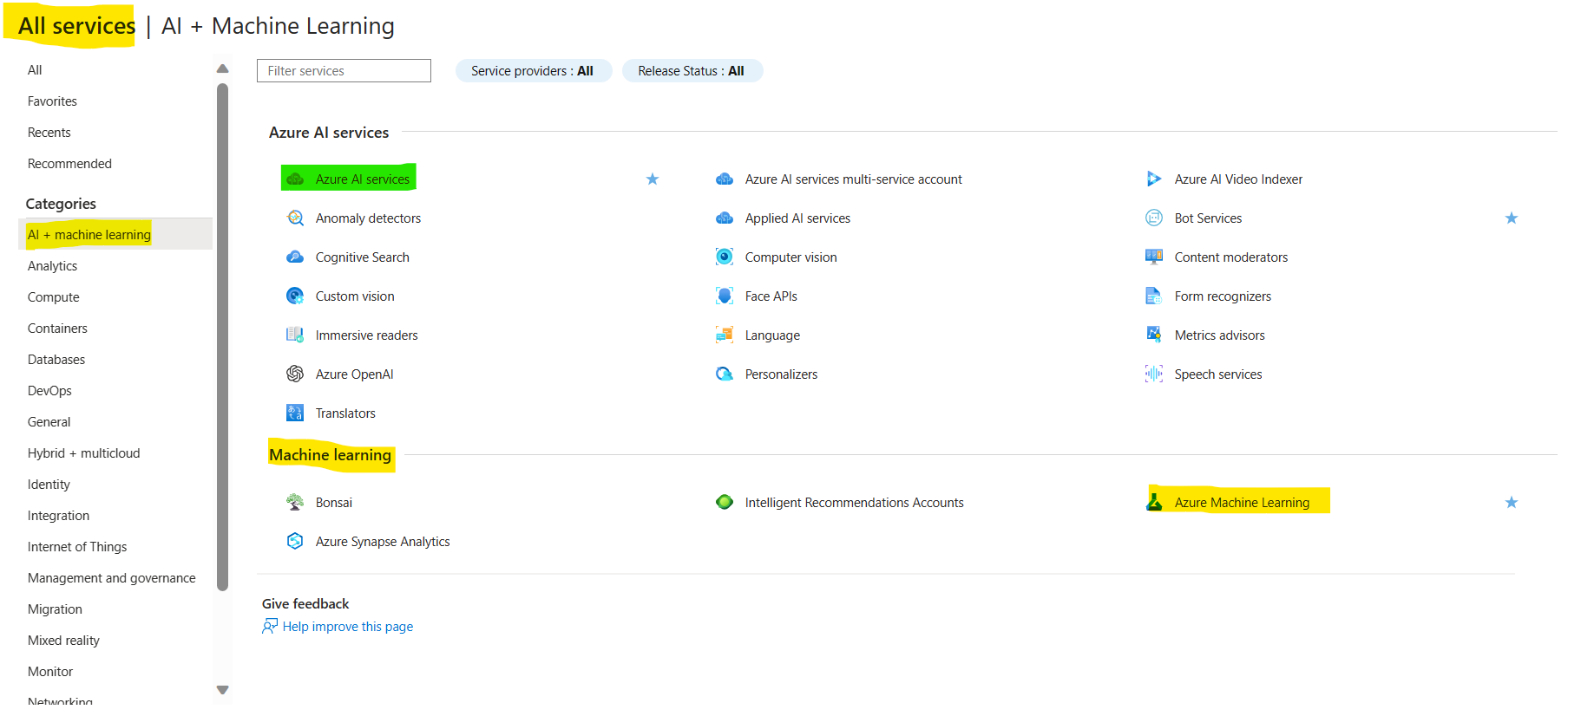Image resolution: width=1581 pixels, height=716 pixels.
Task: Click the feedback icon beside Help improve
Action: [x=270, y=627]
